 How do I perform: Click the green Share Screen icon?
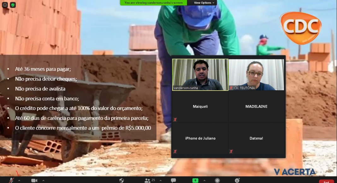(x=195, y=180)
